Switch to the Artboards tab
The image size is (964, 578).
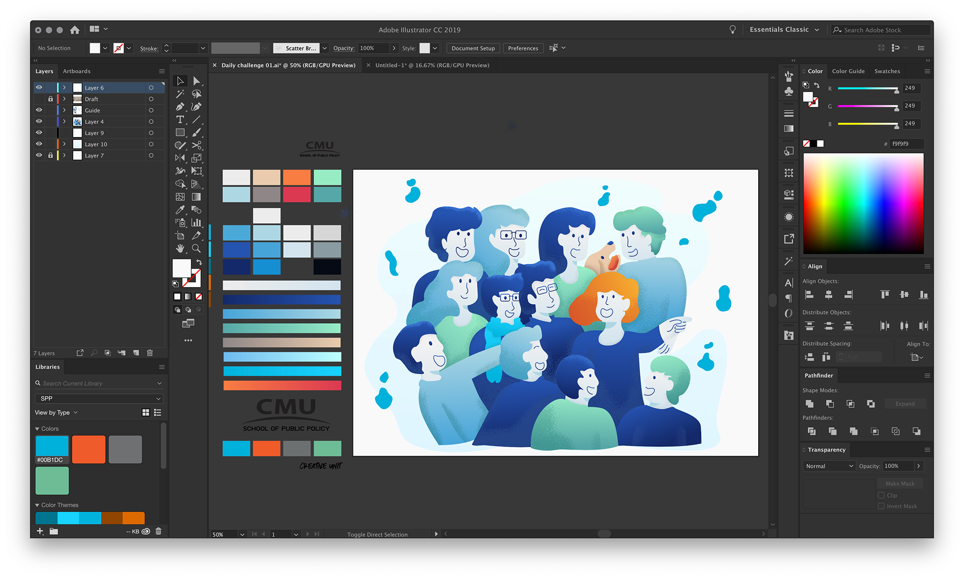pyautogui.click(x=76, y=71)
